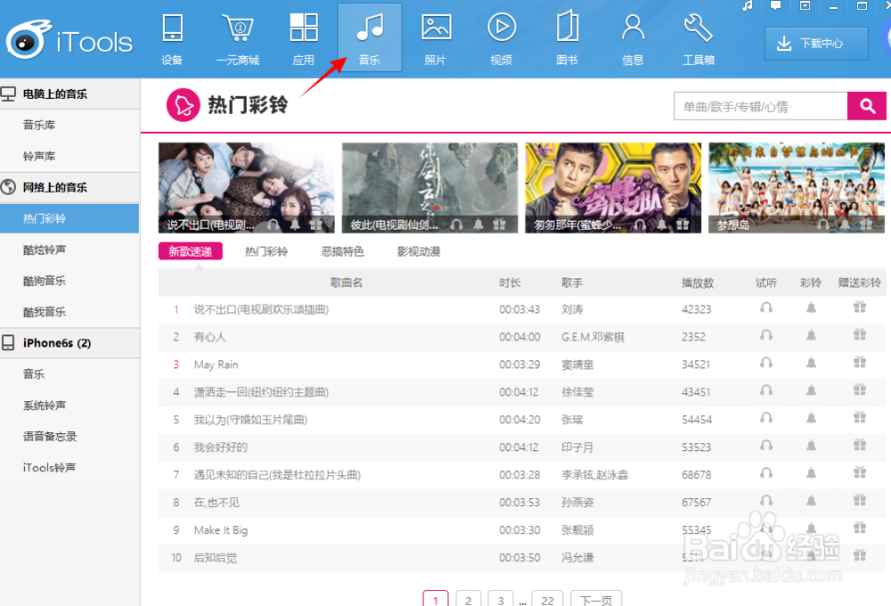Screen dimensions: 891x606
Task: Select song row 后知后觉
Action: pos(521,558)
